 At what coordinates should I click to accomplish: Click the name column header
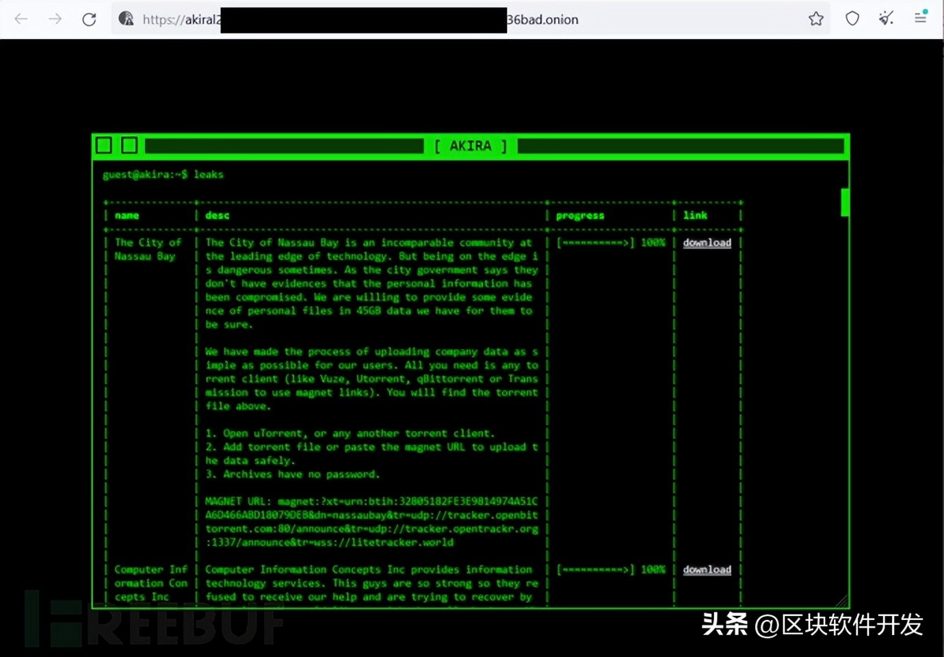[127, 215]
